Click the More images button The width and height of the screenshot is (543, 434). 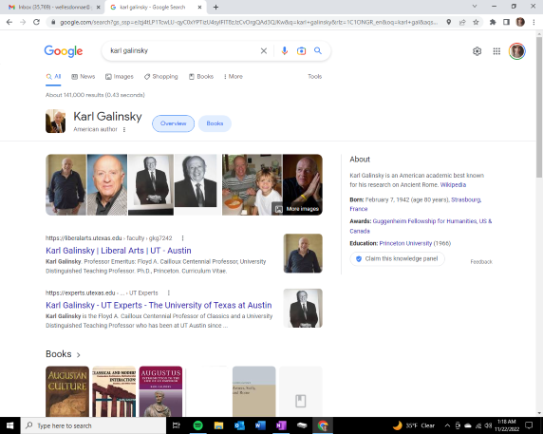pyautogui.click(x=297, y=209)
